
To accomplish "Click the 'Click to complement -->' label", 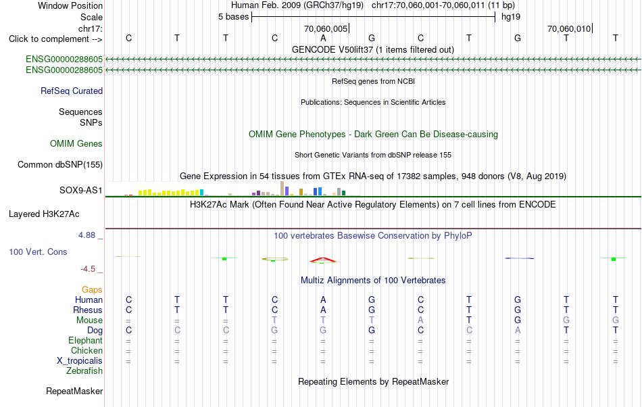I will (x=55, y=39).
